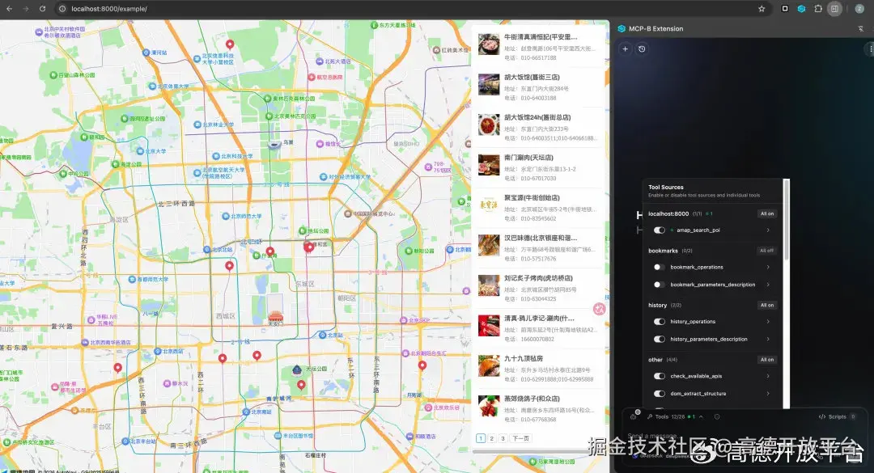Image resolution: width=874 pixels, height=473 pixels.
Task: Toggle the browser side panel icon
Action: [x=834, y=9]
